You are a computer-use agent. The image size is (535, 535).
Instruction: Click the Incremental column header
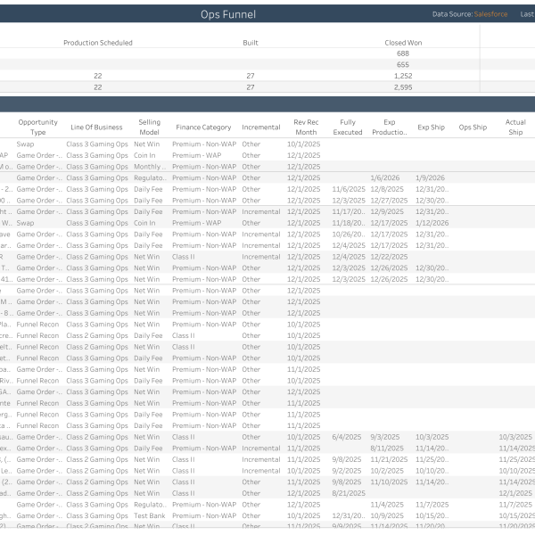pos(260,128)
